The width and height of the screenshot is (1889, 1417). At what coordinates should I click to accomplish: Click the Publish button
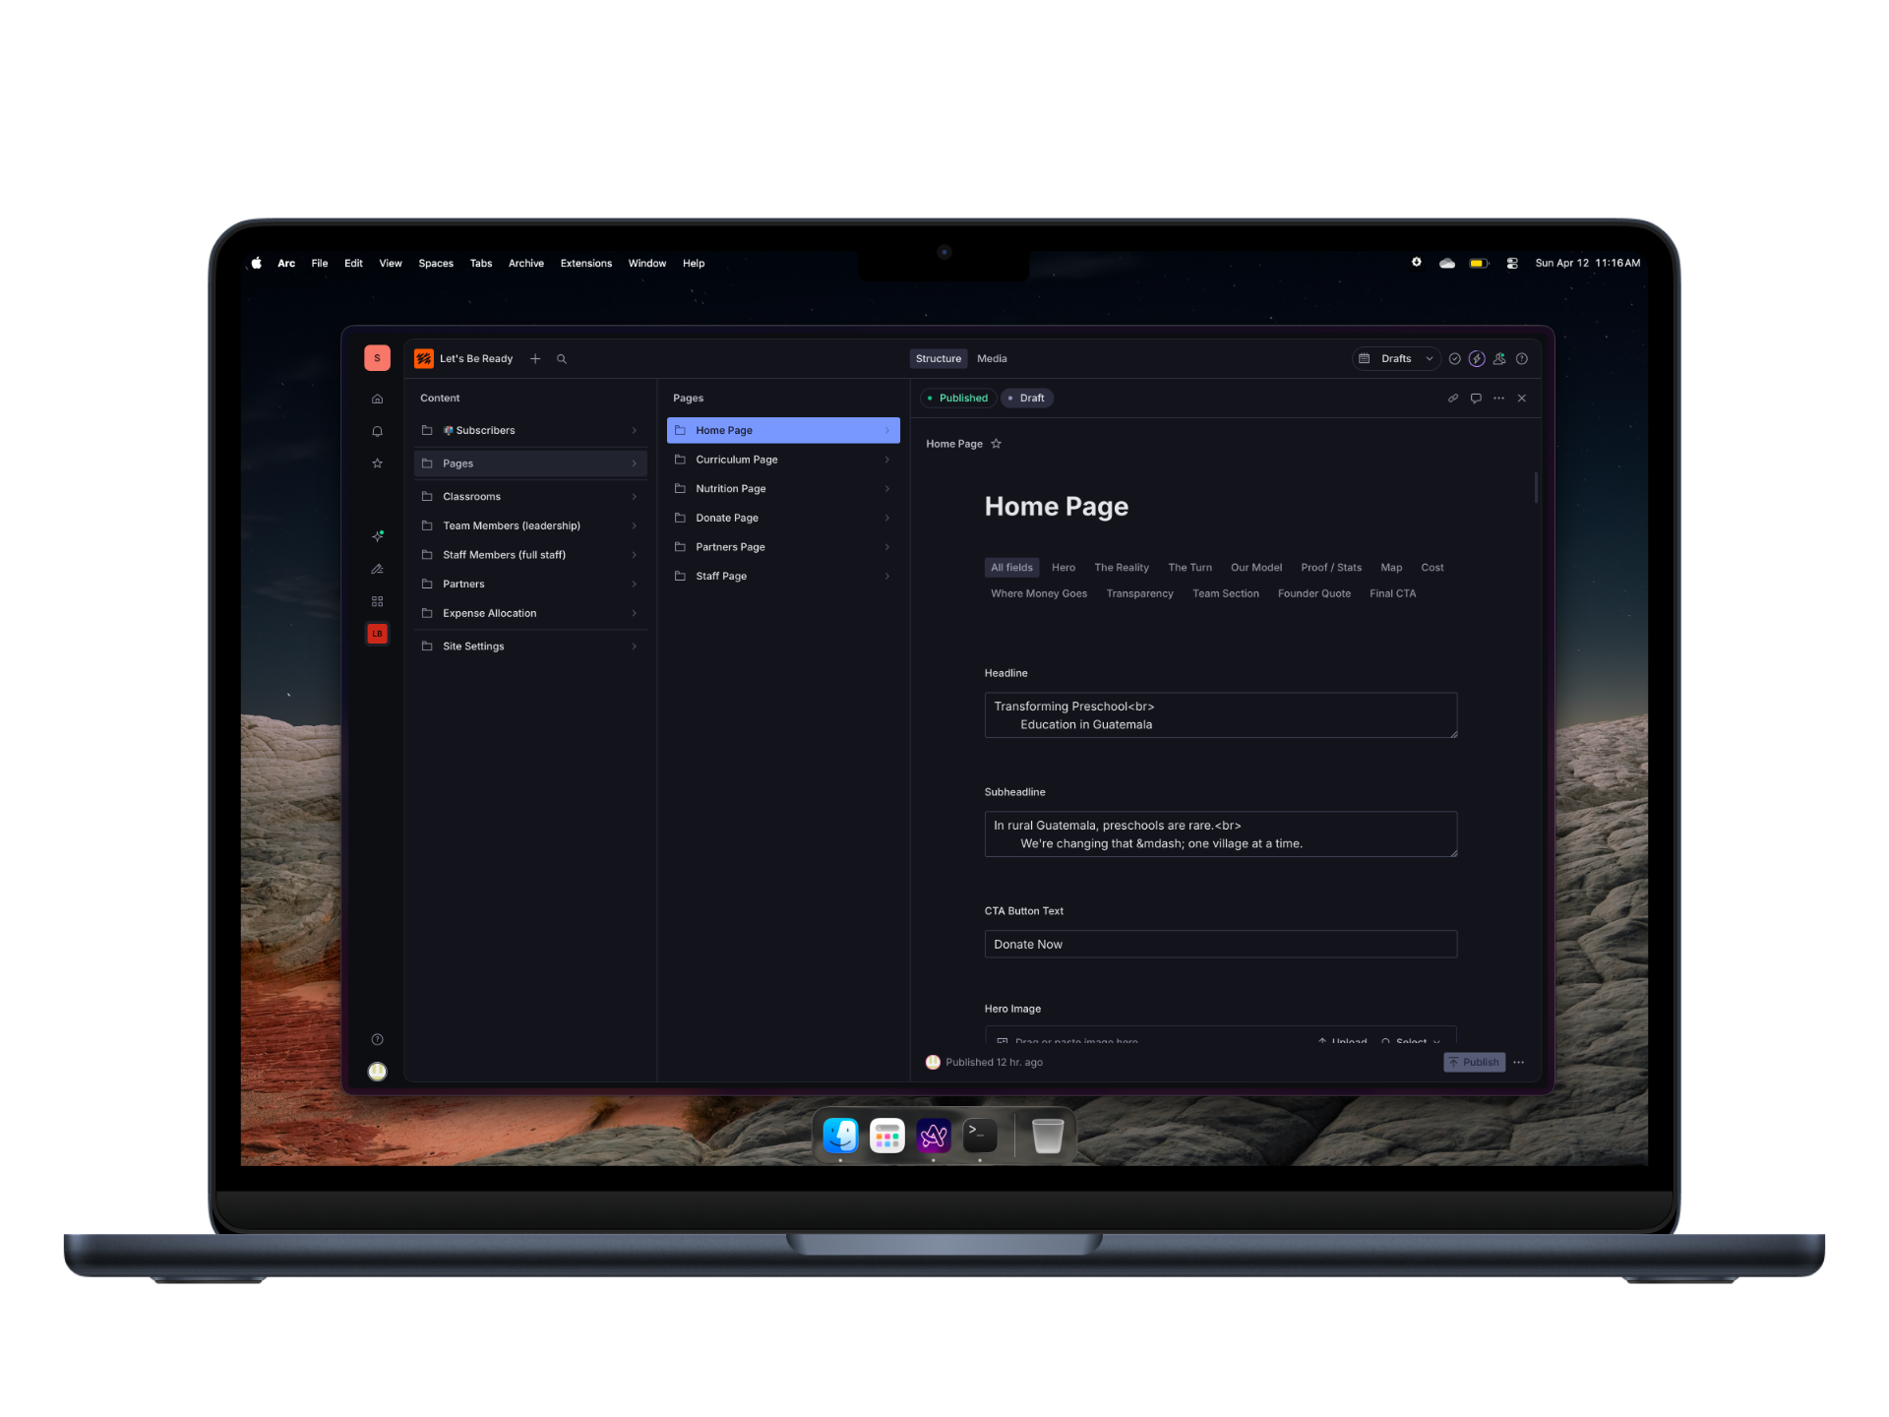click(1473, 1062)
